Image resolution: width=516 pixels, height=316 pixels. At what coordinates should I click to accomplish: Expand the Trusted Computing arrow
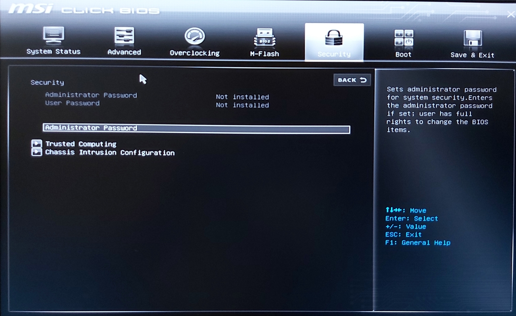tap(37, 144)
